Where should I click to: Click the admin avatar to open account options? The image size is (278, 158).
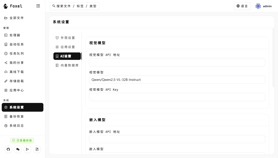coord(258,6)
